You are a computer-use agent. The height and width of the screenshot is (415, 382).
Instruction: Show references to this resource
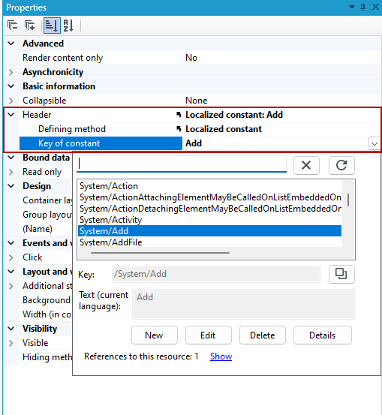click(x=221, y=356)
